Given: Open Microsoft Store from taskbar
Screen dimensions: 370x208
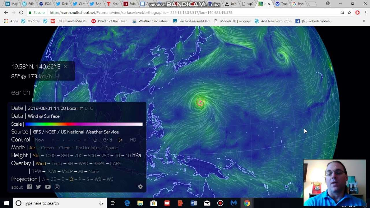Looking at the screenshot, I should (153, 203).
